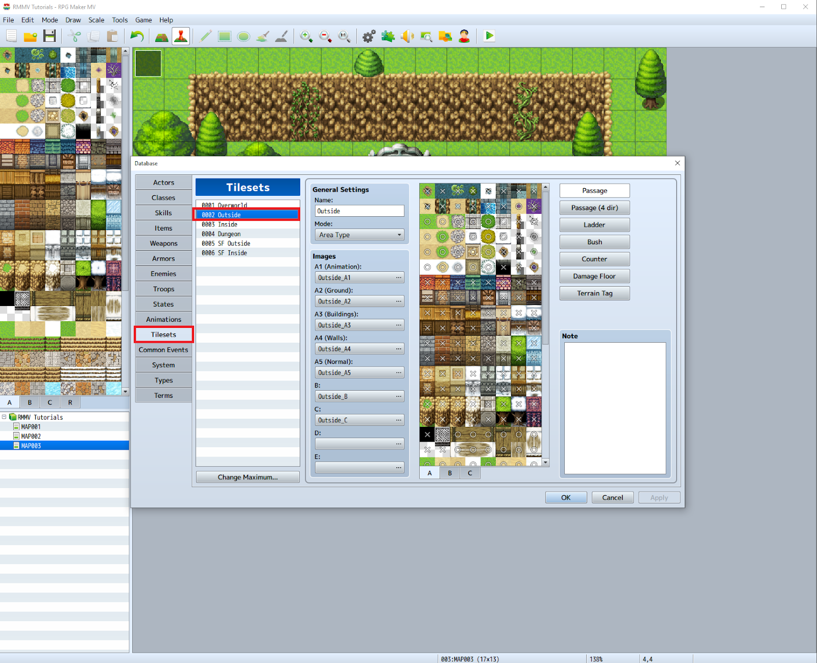
Task: Switch to Event editing mode icon
Action: (x=181, y=36)
